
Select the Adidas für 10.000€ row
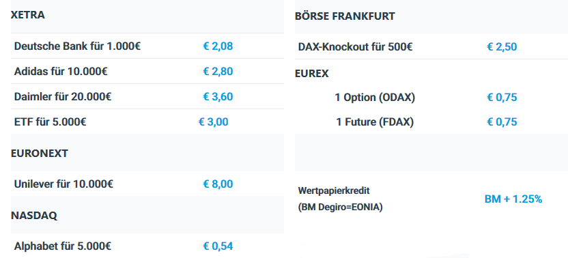pyautogui.click(x=147, y=71)
